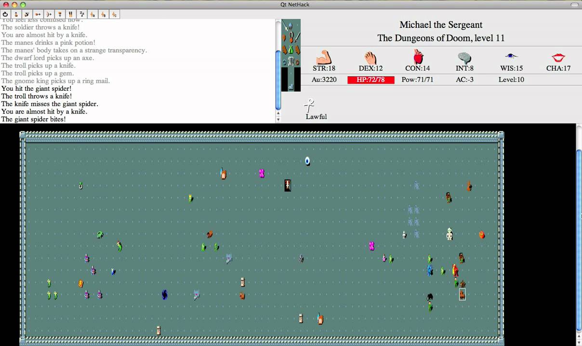The image size is (582, 346).
Task: Click the message log scroll-down arrow
Action: [x=278, y=120]
